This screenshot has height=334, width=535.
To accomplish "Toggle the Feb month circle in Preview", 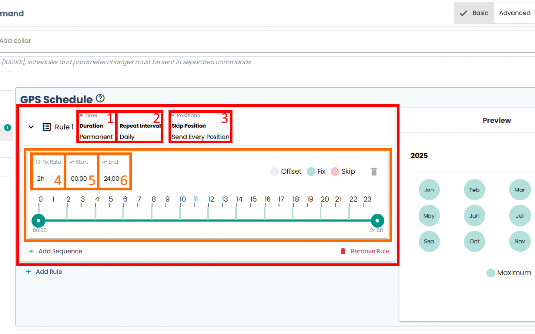I will pyautogui.click(x=474, y=190).
